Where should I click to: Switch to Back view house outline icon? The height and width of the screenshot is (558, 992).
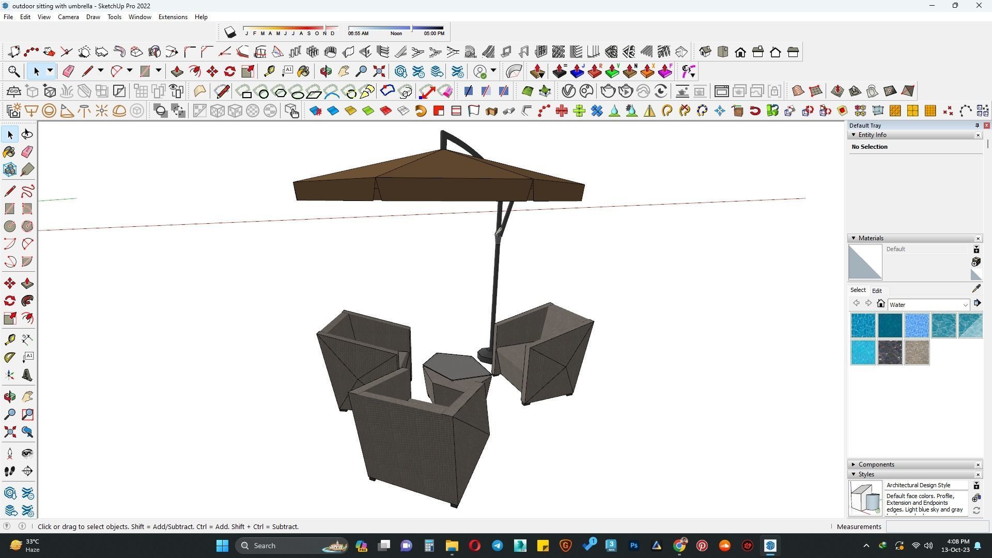click(775, 52)
